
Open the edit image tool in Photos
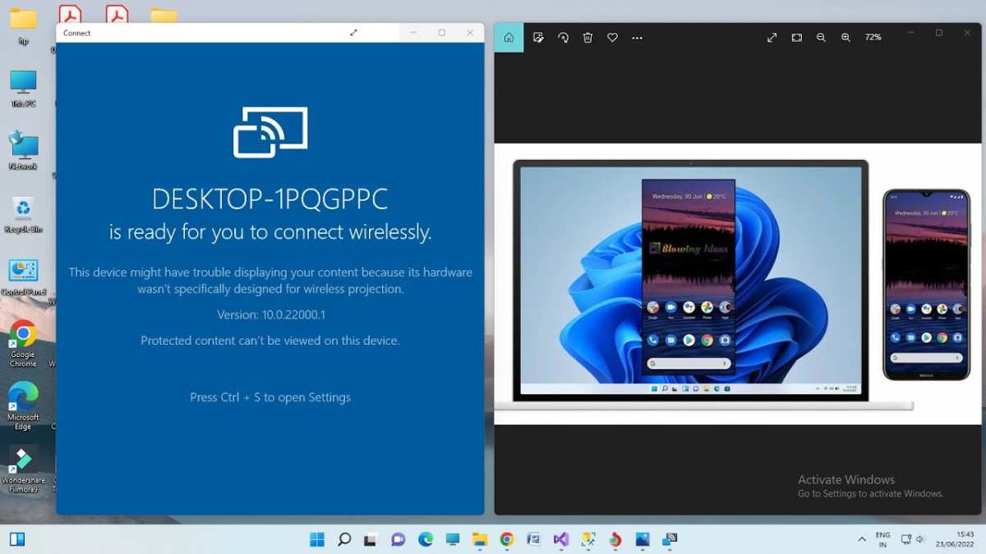click(538, 38)
